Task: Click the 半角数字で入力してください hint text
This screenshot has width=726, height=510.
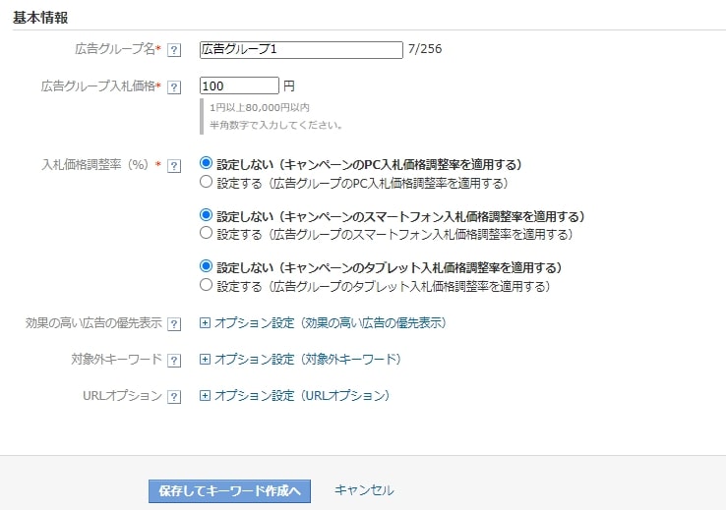Action: click(276, 125)
